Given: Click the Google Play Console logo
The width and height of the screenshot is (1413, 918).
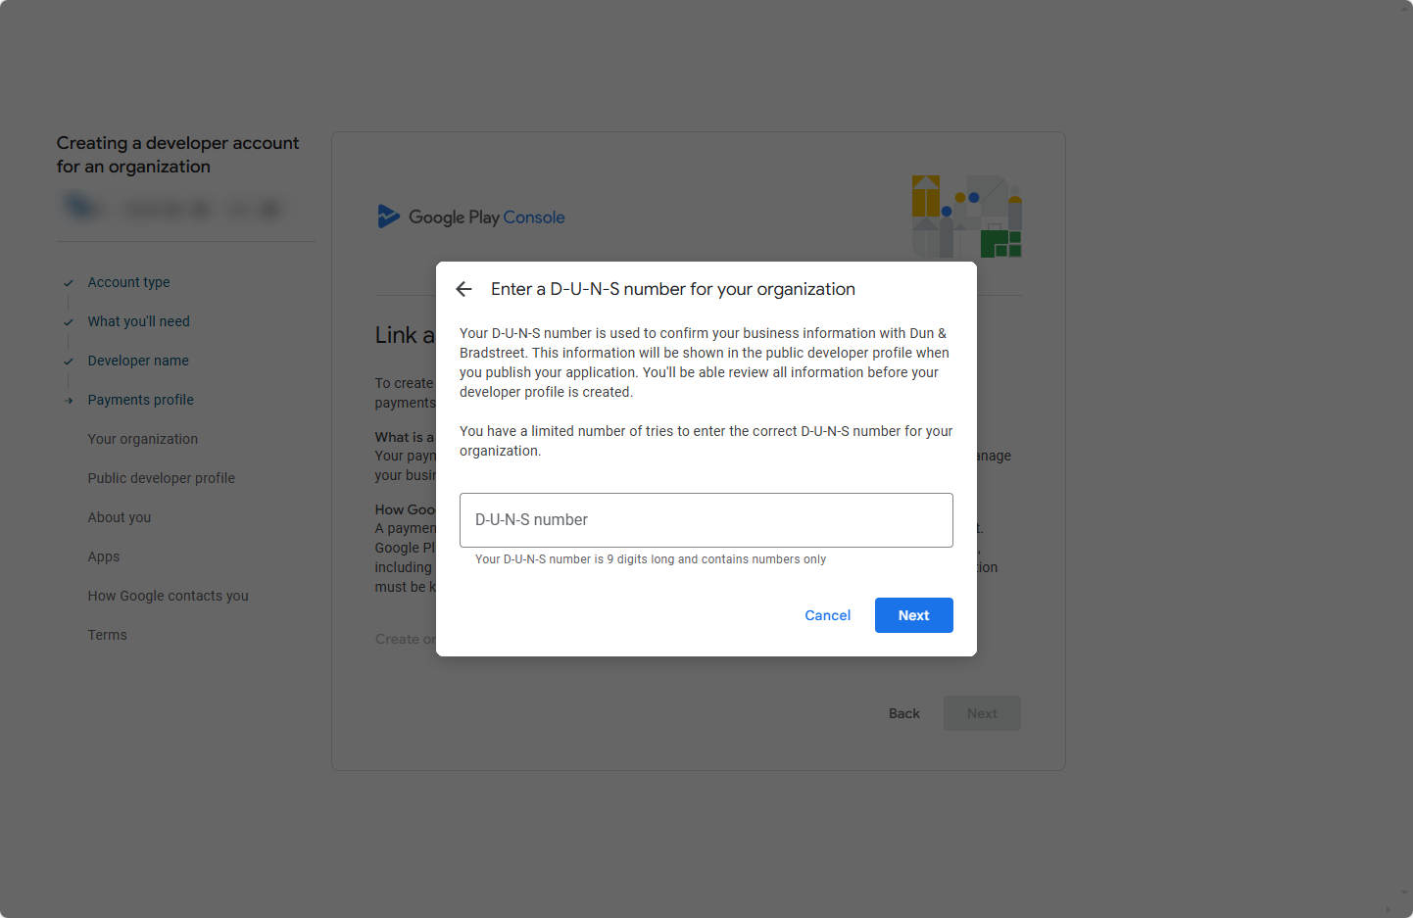Looking at the screenshot, I should tap(471, 217).
